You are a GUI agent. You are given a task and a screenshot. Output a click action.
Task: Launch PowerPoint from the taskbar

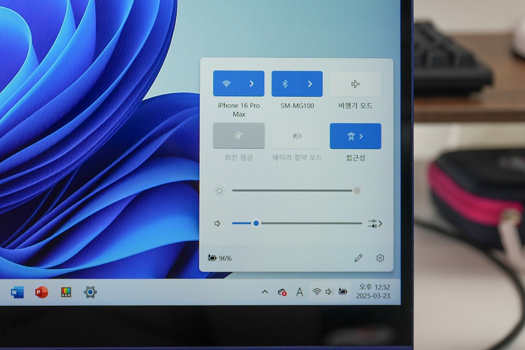tap(41, 292)
